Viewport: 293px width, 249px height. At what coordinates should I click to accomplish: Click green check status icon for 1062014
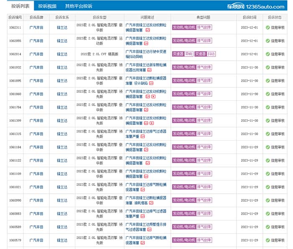(x=267, y=54)
